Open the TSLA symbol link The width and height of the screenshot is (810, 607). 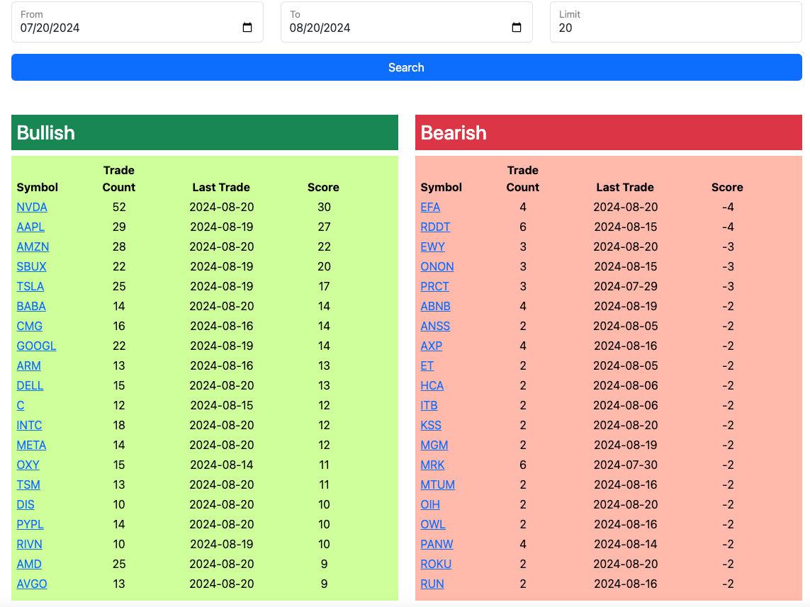click(x=30, y=286)
